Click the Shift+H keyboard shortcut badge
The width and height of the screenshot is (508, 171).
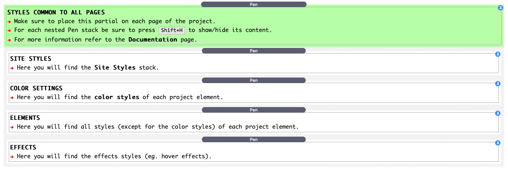pyautogui.click(x=172, y=30)
